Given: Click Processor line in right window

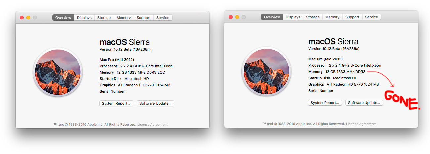Looking at the screenshot, I should (345, 65).
